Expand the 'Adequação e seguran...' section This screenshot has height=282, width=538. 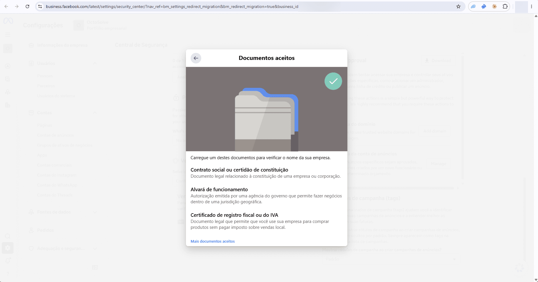(x=63, y=249)
